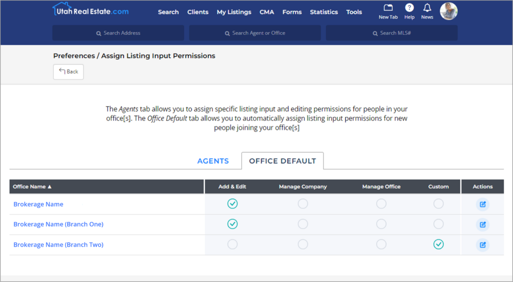Select Add & Edit for Branch Two

232,244
